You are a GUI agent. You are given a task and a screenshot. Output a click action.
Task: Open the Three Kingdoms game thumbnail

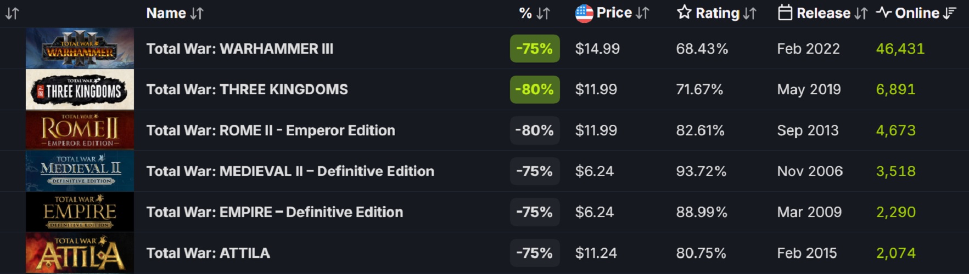pyautogui.click(x=80, y=89)
